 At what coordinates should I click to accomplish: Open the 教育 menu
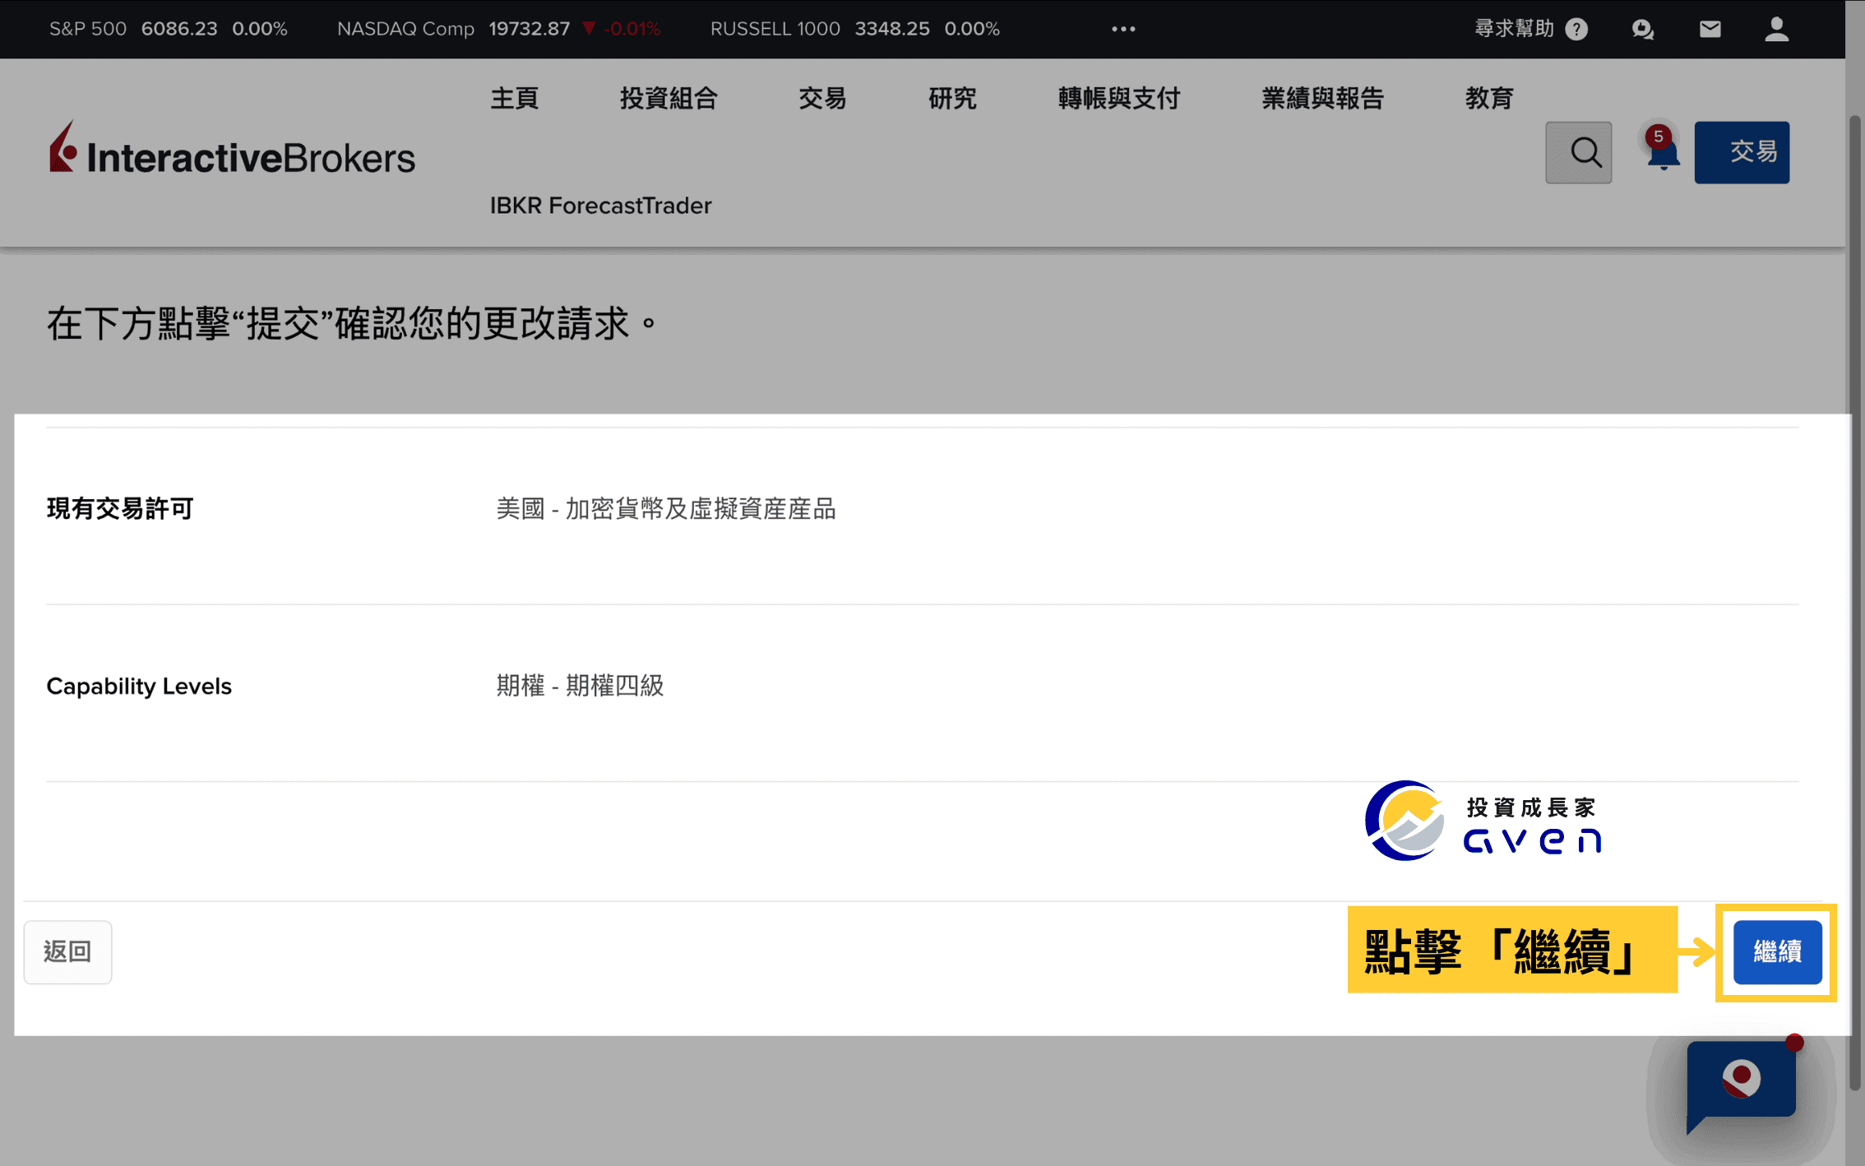pos(1489,98)
